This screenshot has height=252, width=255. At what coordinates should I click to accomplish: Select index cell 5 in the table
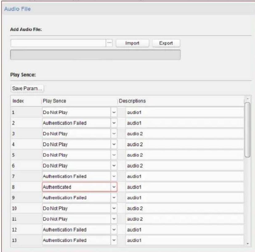click(26, 155)
